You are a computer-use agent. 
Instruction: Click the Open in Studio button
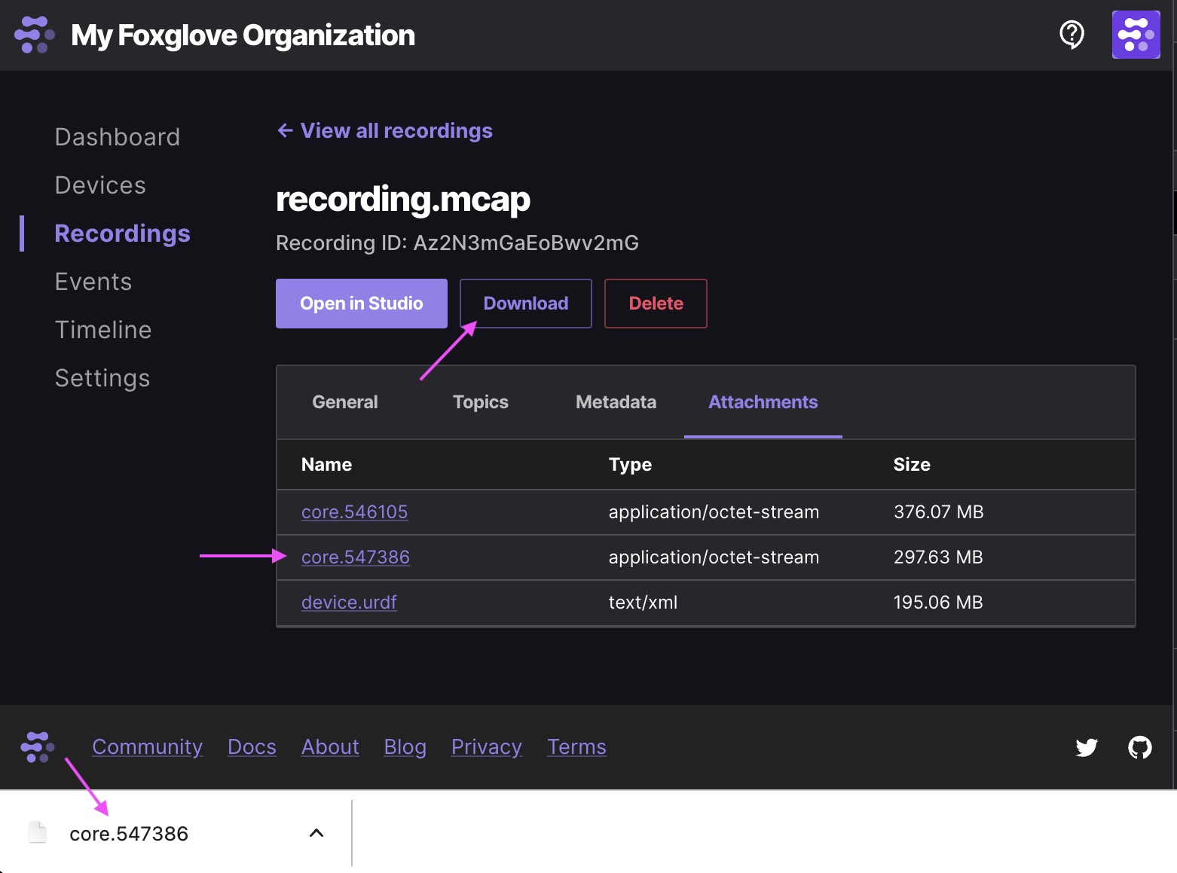[x=361, y=303]
